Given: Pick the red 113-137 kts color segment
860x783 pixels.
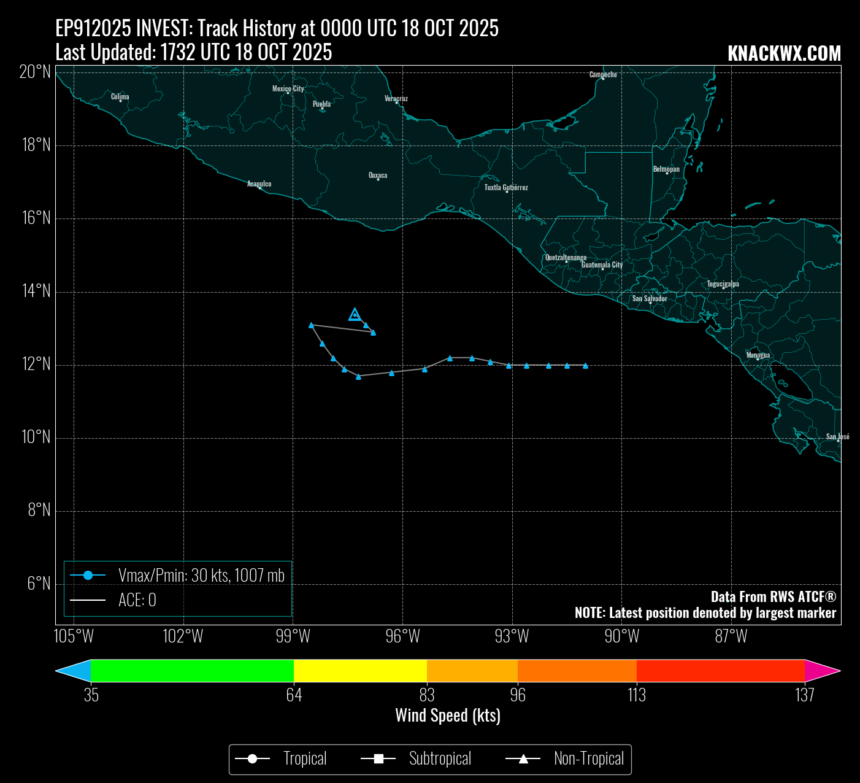Looking at the screenshot, I should coord(720,671).
